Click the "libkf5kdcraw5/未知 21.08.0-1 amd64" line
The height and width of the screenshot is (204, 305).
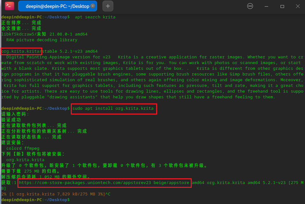44,34
